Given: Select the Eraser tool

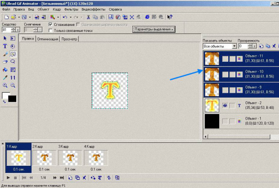Looking at the screenshot, I should coord(5,62).
